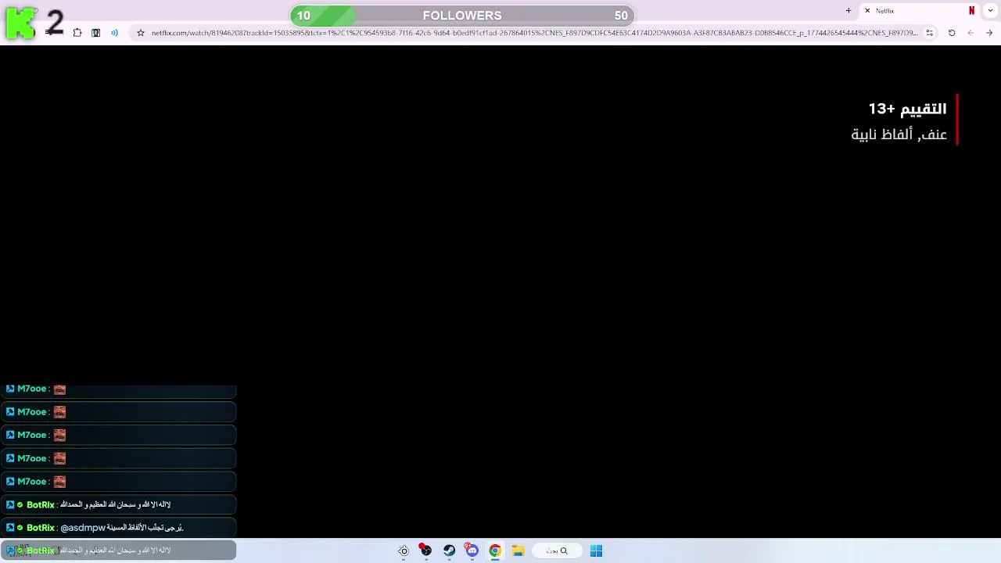Click BotRix message mentioning @asdmpw
The width and height of the screenshot is (1001, 563).
coord(118,528)
